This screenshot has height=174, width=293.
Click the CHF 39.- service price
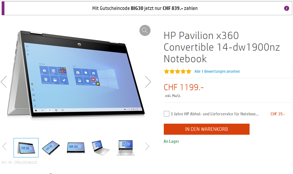pyautogui.click(x=278, y=114)
